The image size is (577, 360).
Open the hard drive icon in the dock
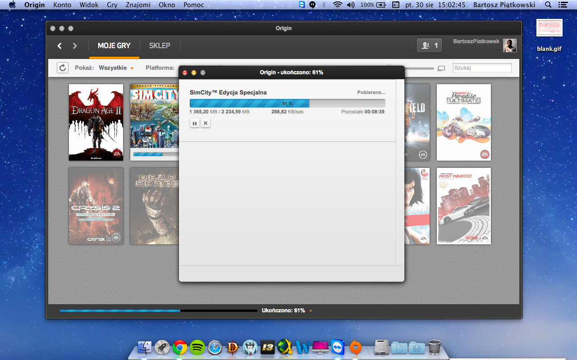click(x=382, y=347)
